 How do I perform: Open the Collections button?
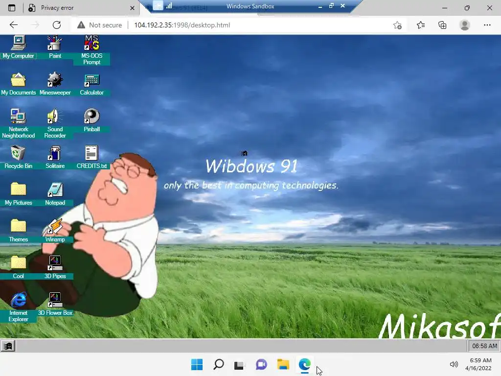(442, 25)
